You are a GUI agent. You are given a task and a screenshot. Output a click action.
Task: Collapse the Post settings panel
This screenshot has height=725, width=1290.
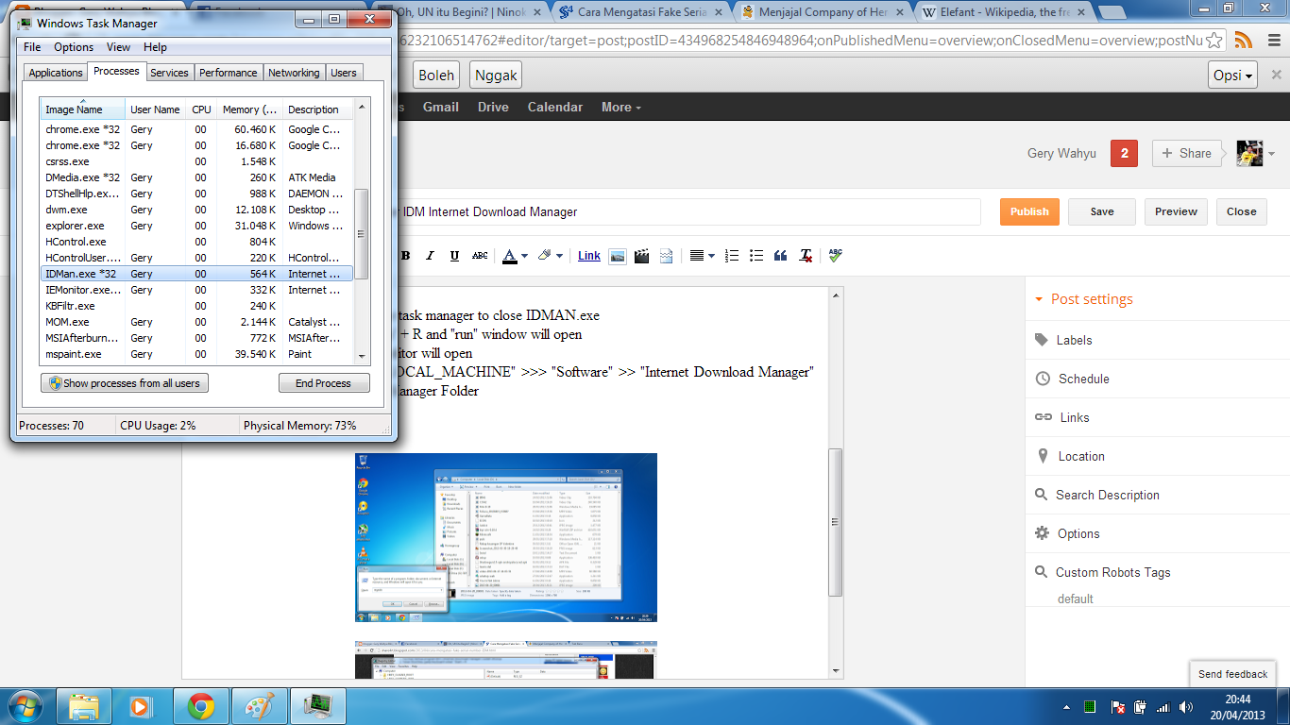pyautogui.click(x=1084, y=299)
